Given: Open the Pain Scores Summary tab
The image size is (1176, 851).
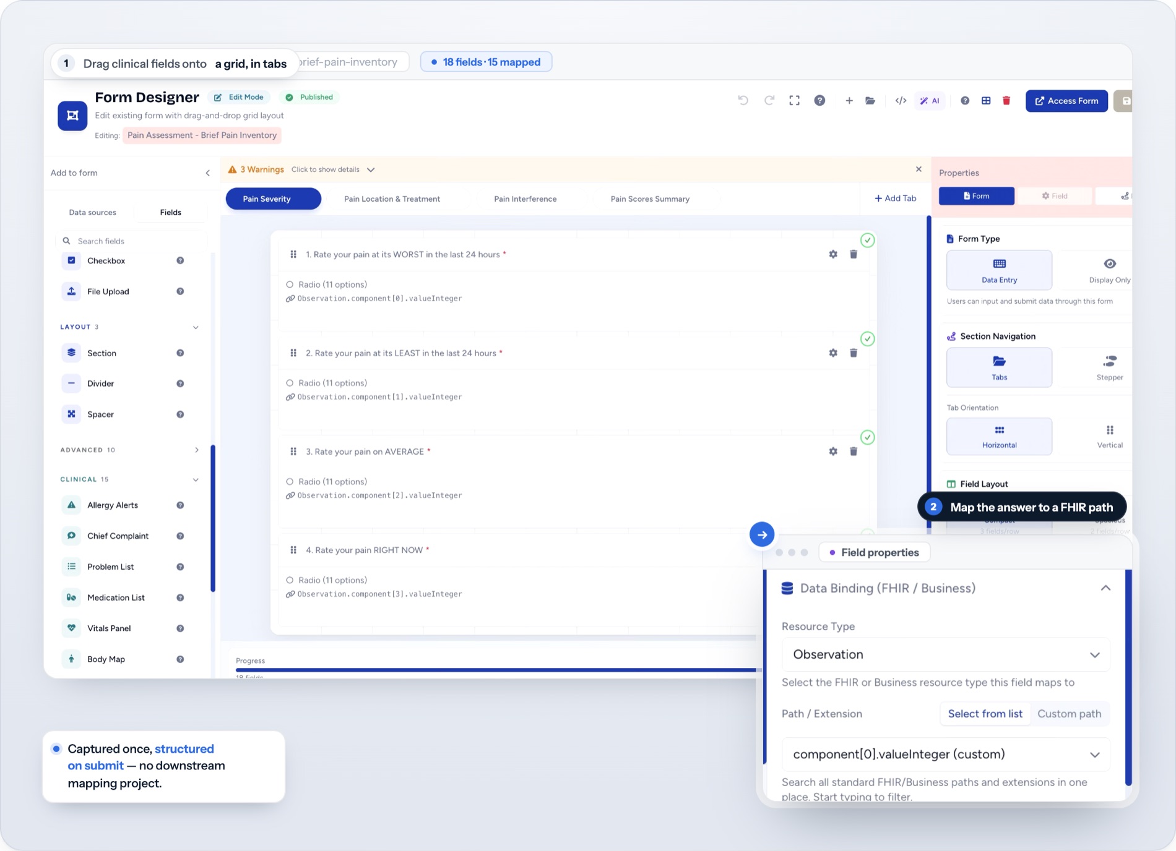Looking at the screenshot, I should click(x=650, y=199).
